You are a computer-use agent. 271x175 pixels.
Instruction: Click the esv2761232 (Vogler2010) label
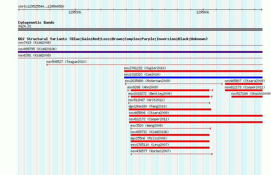click(x=145, y=68)
